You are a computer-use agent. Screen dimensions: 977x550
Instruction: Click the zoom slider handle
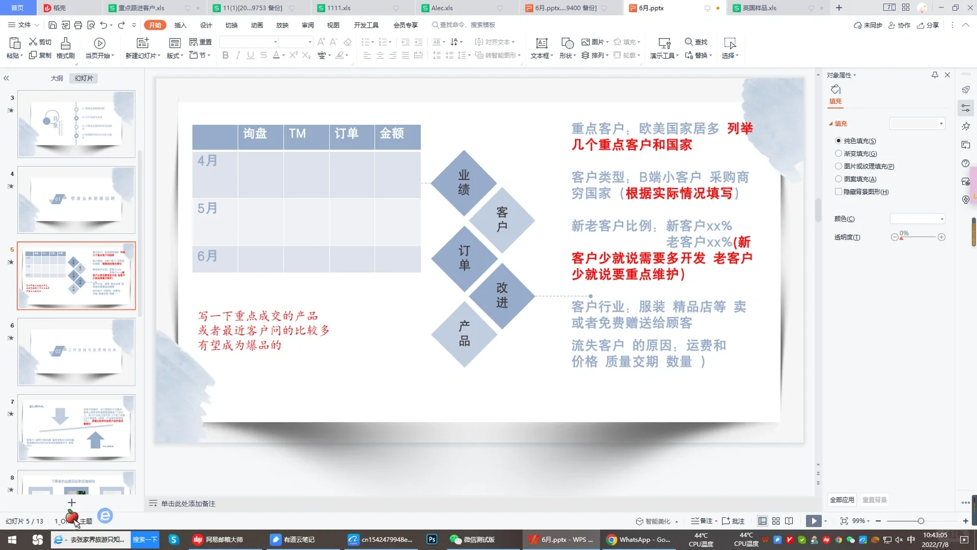(921, 521)
